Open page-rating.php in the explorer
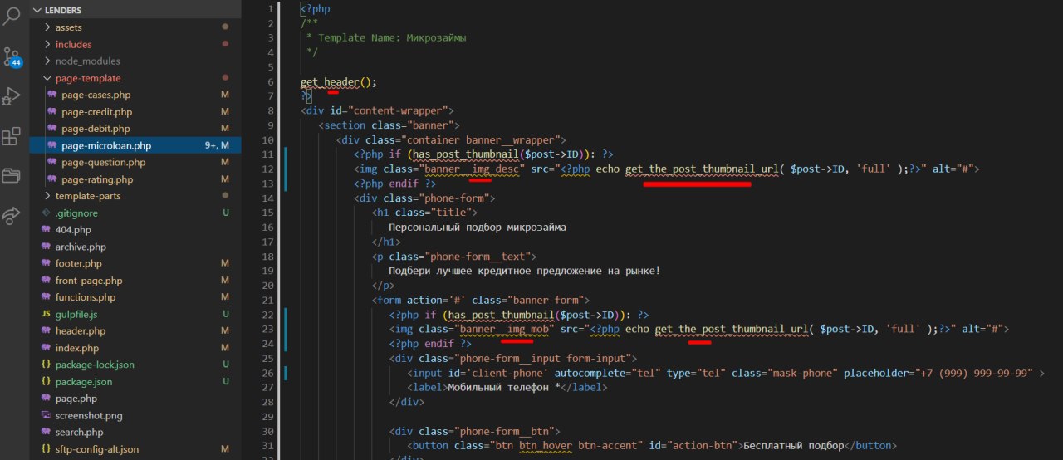This screenshot has width=1063, height=460. point(135,179)
